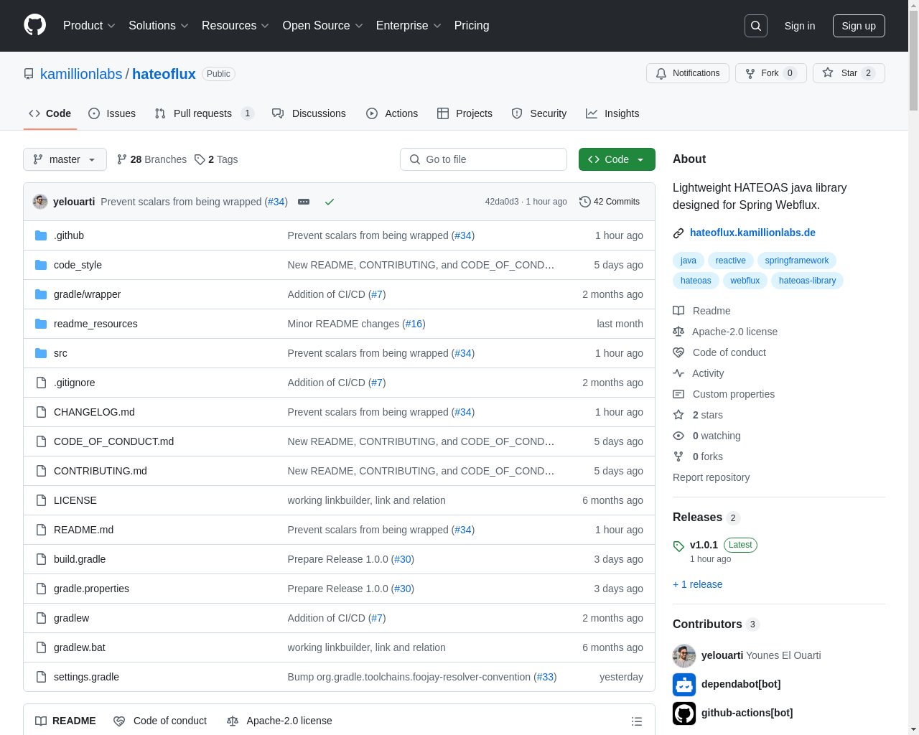Viewport: 919px width, 735px height.
Task: Expand the Enterprise menu
Action: (x=409, y=26)
